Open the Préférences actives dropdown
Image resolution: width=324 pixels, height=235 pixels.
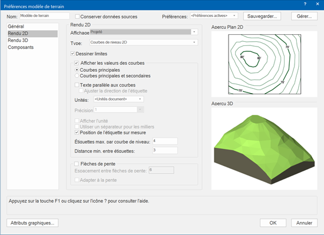pyautogui.click(x=214, y=16)
